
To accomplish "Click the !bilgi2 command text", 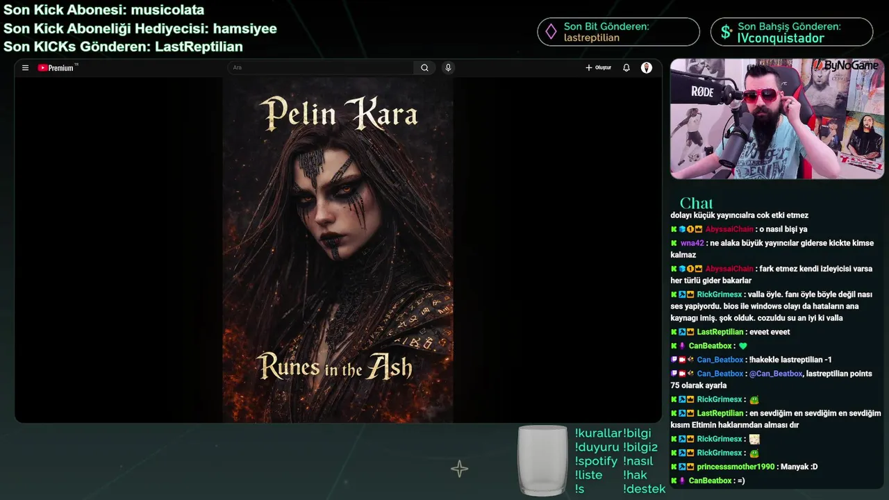I will pos(640,447).
